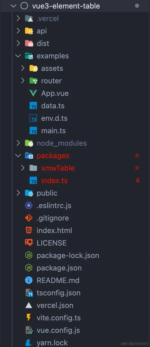Expand the xmwTable folder arrow
Viewport: 150px width, 347px height.
[23, 168]
